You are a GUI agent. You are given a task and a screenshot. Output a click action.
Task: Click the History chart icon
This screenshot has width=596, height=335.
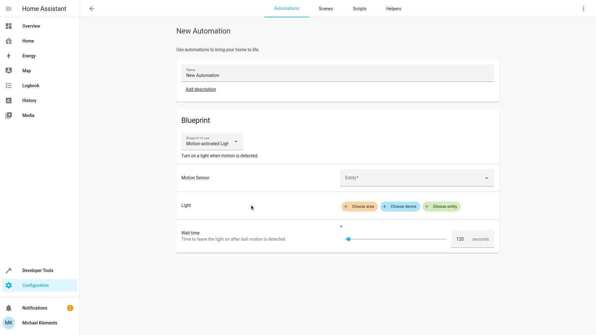tap(9, 100)
